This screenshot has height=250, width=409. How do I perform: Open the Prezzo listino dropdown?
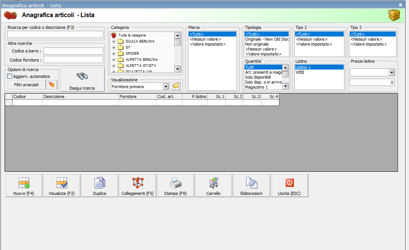point(392,72)
